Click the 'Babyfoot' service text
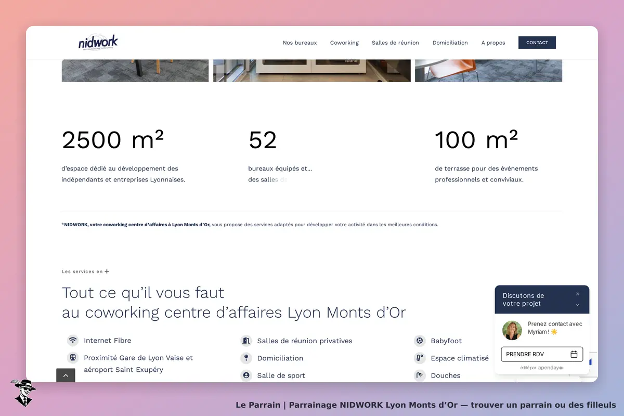 coord(446,341)
